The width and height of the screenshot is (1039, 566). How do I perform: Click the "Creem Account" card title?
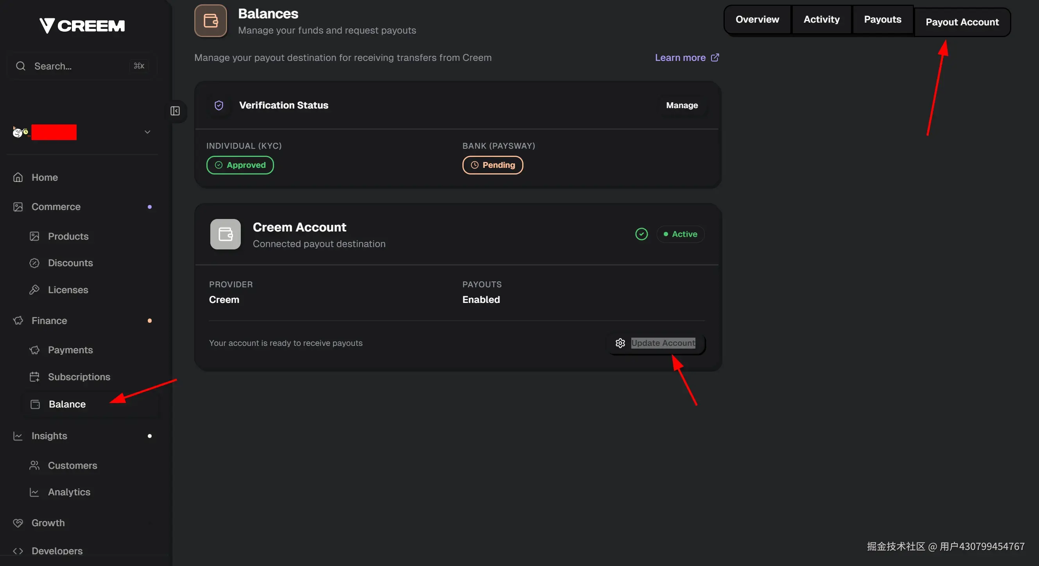point(299,227)
